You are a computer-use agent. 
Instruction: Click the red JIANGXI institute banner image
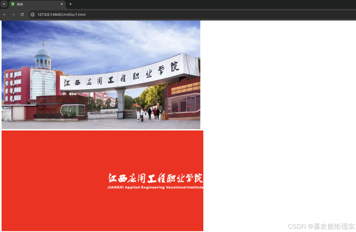(102, 181)
